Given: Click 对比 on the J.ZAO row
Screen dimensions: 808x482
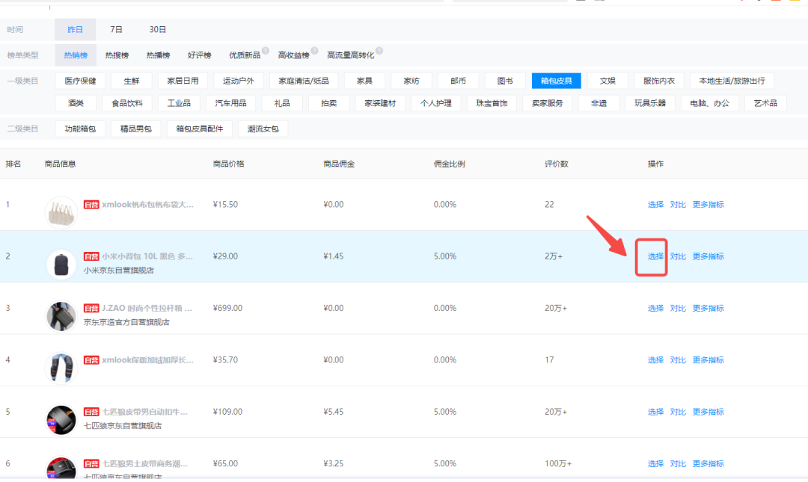Looking at the screenshot, I should click(x=677, y=308).
